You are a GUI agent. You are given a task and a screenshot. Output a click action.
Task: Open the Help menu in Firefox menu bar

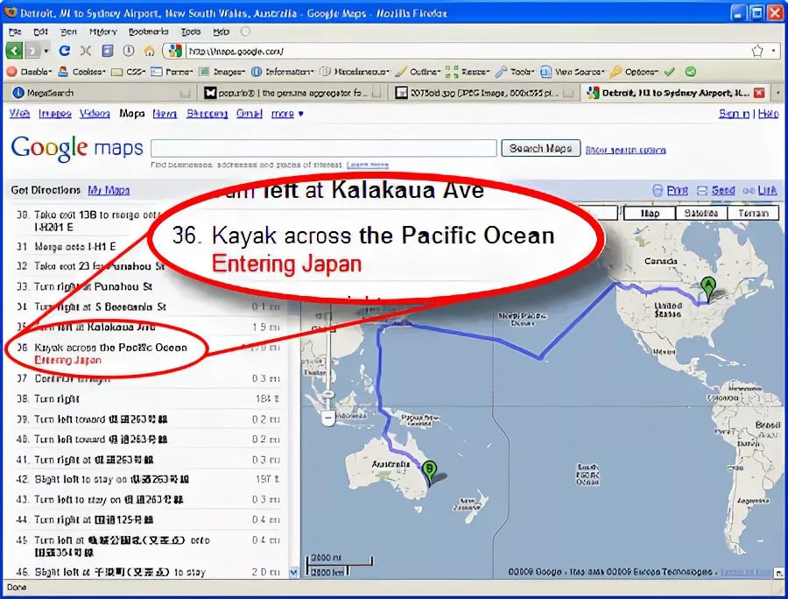click(x=221, y=32)
